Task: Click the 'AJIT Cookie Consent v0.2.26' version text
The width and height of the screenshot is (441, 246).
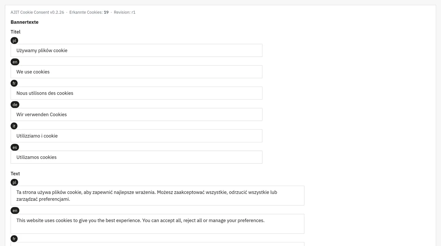Action: [x=37, y=12]
